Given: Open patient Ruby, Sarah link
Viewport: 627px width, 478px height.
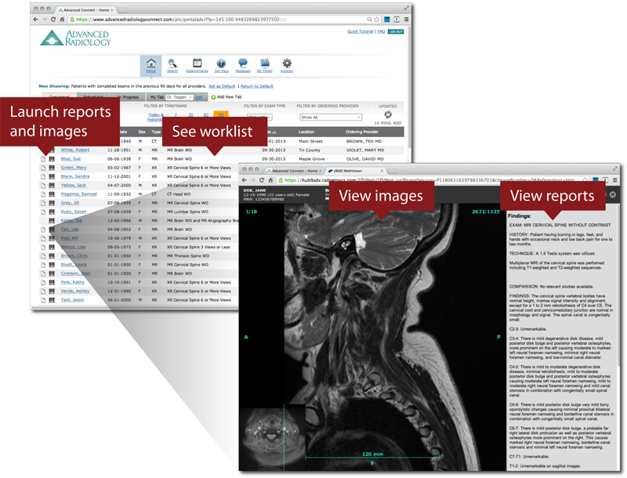Looking at the screenshot, I should point(74,212).
